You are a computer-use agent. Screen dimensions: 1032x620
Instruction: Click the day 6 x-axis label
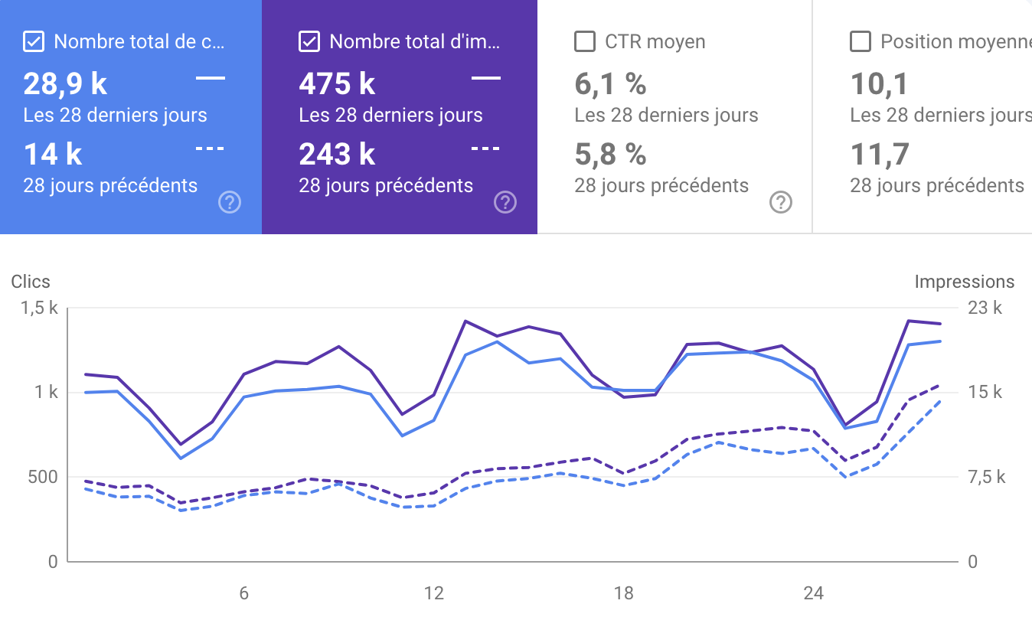pyautogui.click(x=243, y=593)
